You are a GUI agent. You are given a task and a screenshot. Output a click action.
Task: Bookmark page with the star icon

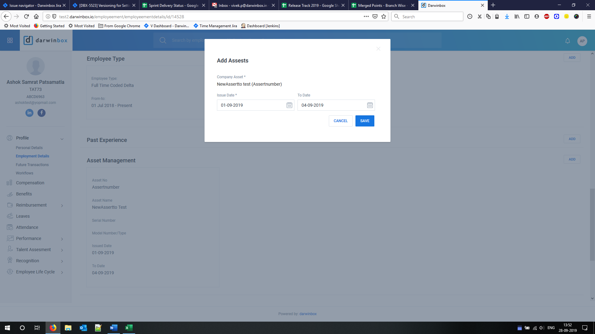[x=384, y=17]
